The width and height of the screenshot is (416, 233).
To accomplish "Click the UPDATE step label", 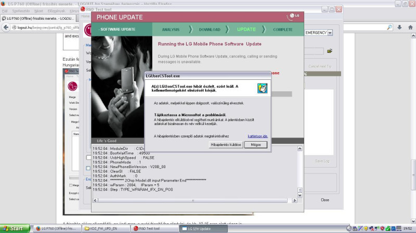I will [x=246, y=30].
